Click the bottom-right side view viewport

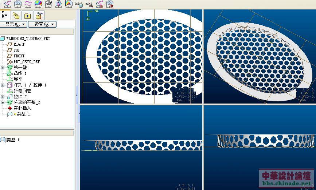(x=260, y=147)
